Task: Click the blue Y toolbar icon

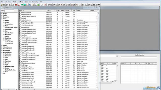Action: pos(30,5)
